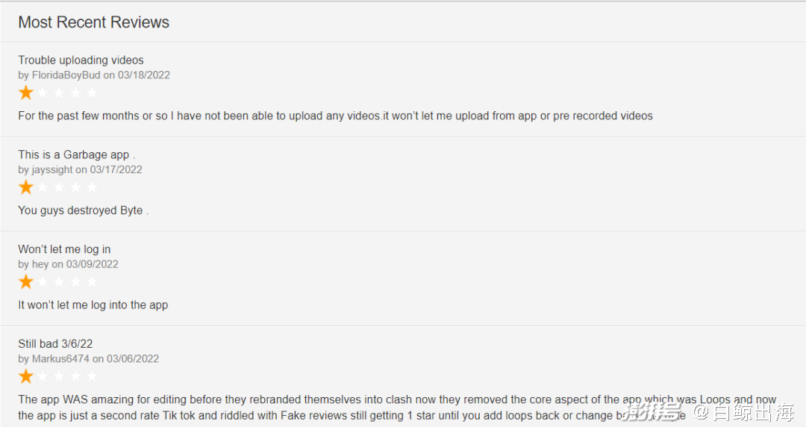Open the 'This is a Garbage app' review title
This screenshot has height=427, width=806.
[77, 155]
